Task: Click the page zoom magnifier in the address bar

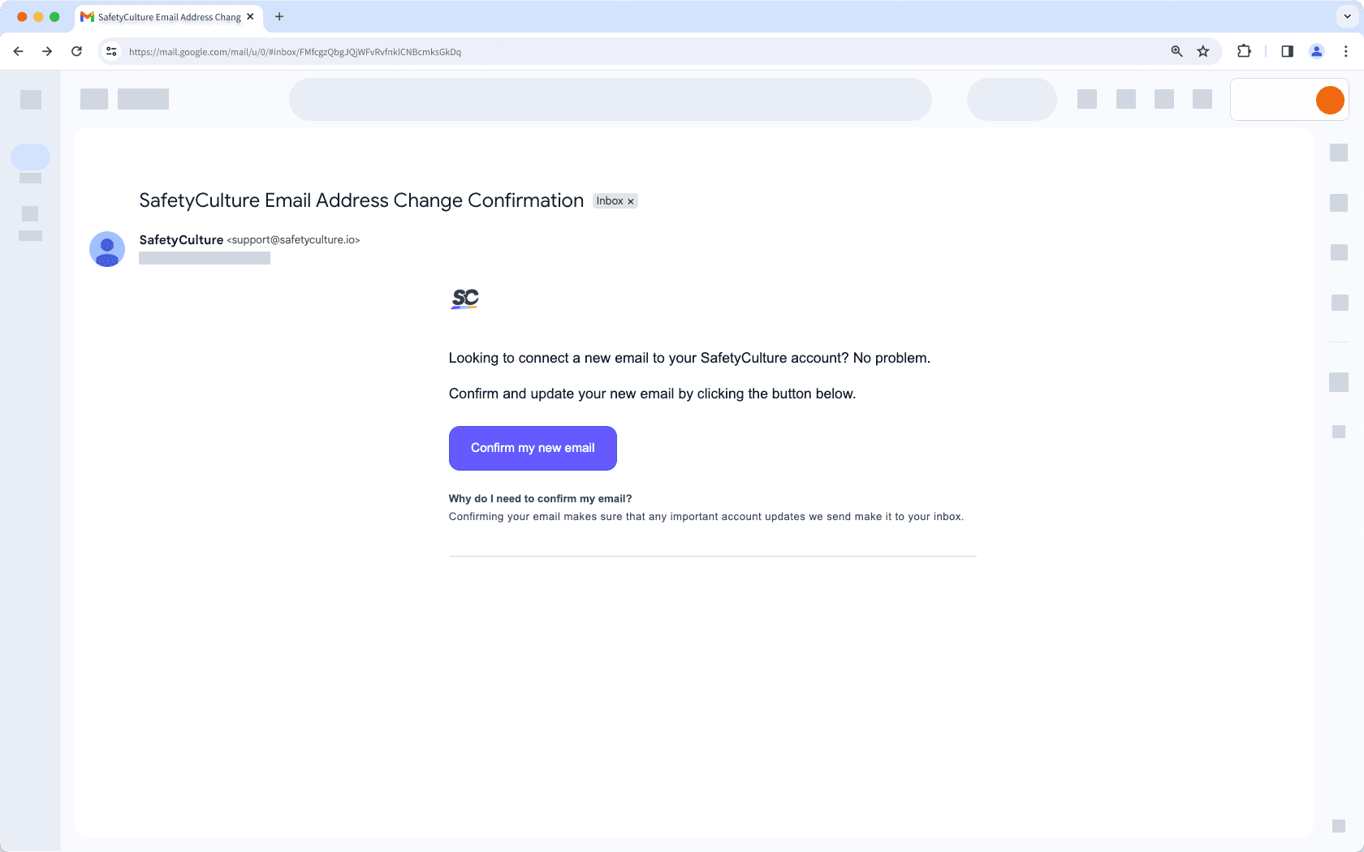Action: tap(1176, 51)
